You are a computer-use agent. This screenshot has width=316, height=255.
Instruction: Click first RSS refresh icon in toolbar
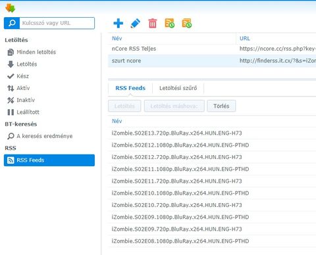coord(170,23)
